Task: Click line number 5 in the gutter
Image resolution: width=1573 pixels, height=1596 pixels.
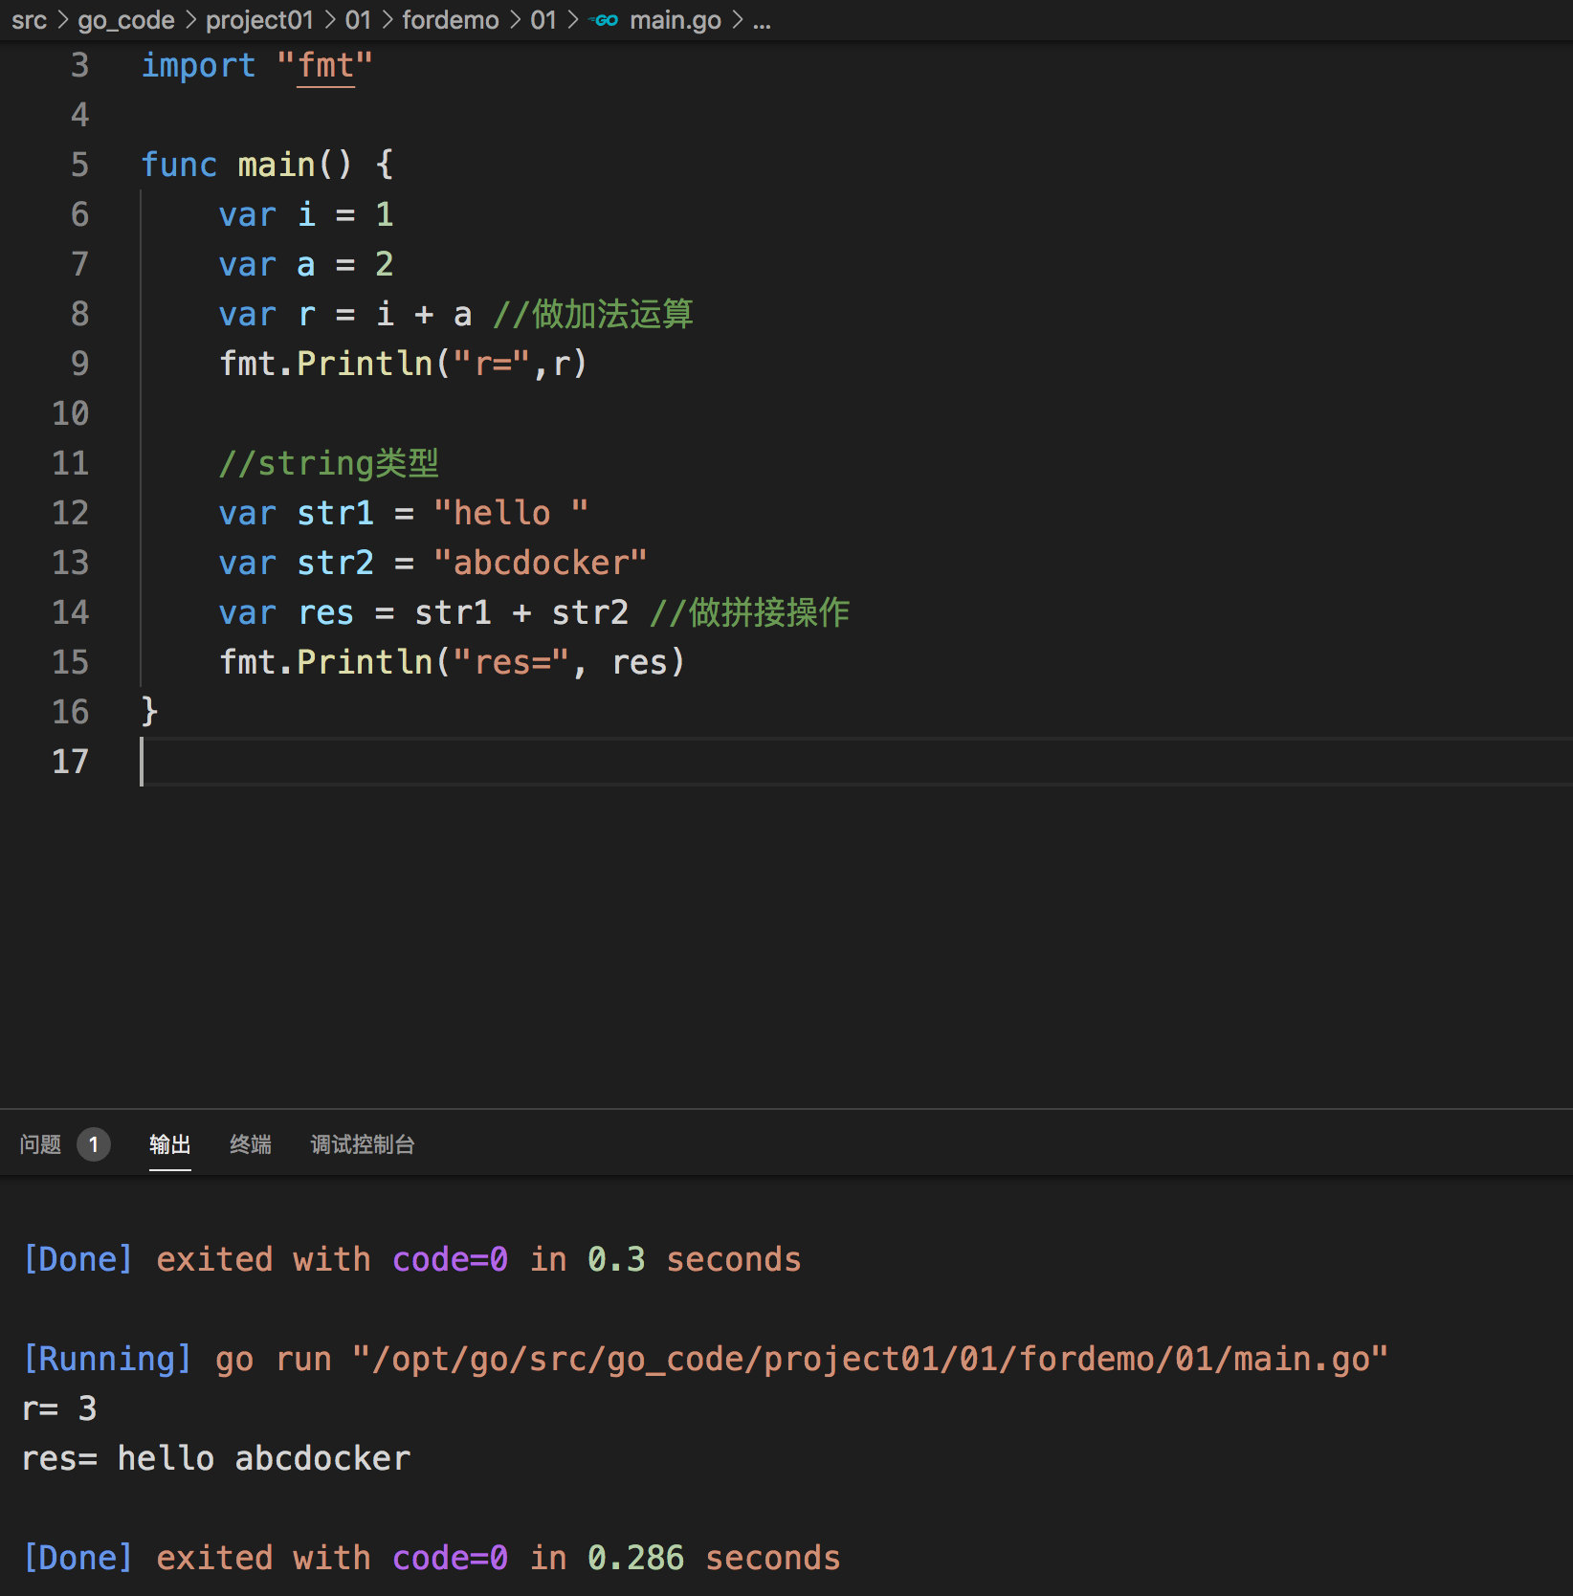Action: point(79,165)
